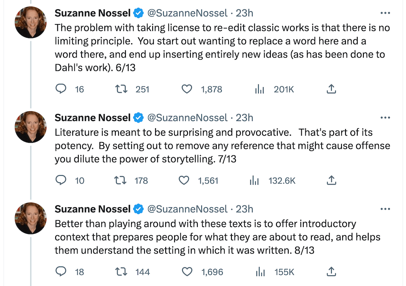Image resolution: width=406 pixels, height=286 pixels.
Task: Open view count 132.6K on 7/13 tweet
Action: pos(254,181)
